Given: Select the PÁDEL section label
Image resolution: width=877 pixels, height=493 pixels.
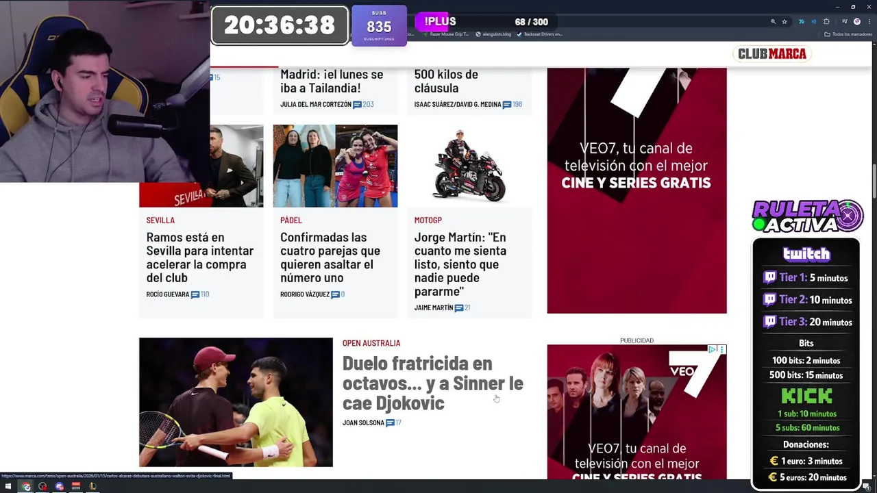Looking at the screenshot, I should coord(291,220).
